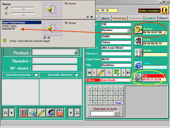Click the Chercher le nom input field

[102, 113]
